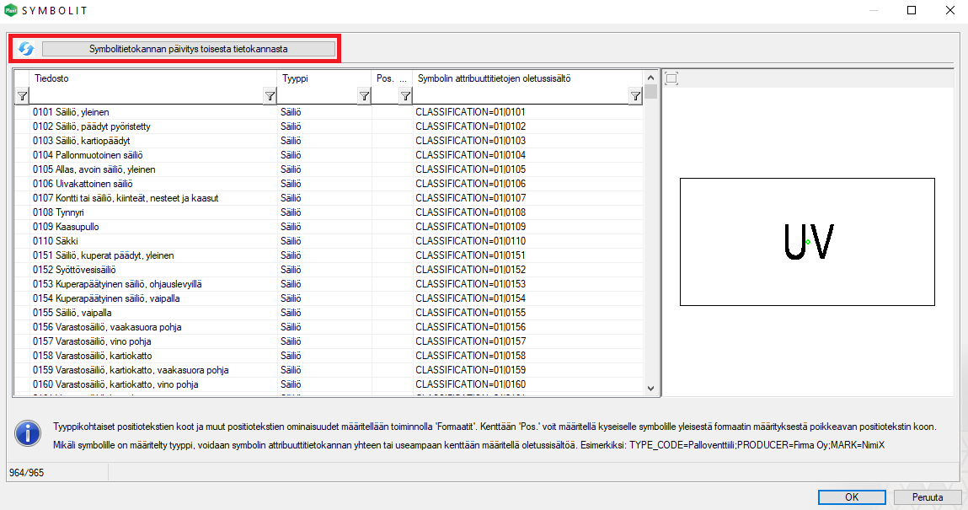
Task: Click the blue refresh database icon
Action: click(26, 49)
